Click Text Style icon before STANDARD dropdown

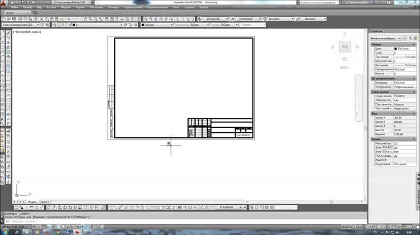199,19
